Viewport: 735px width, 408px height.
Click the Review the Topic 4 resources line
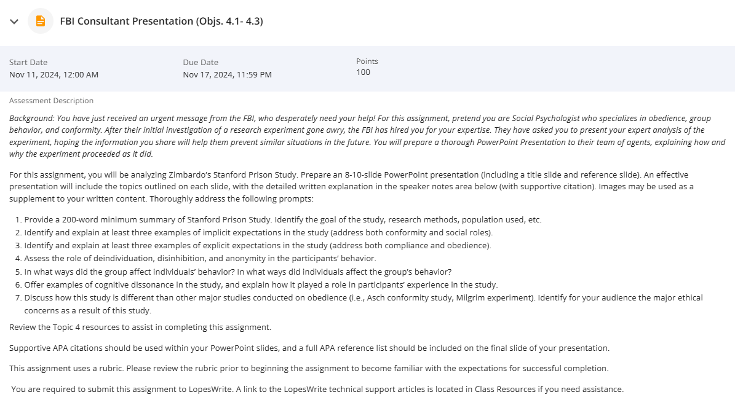140,327
